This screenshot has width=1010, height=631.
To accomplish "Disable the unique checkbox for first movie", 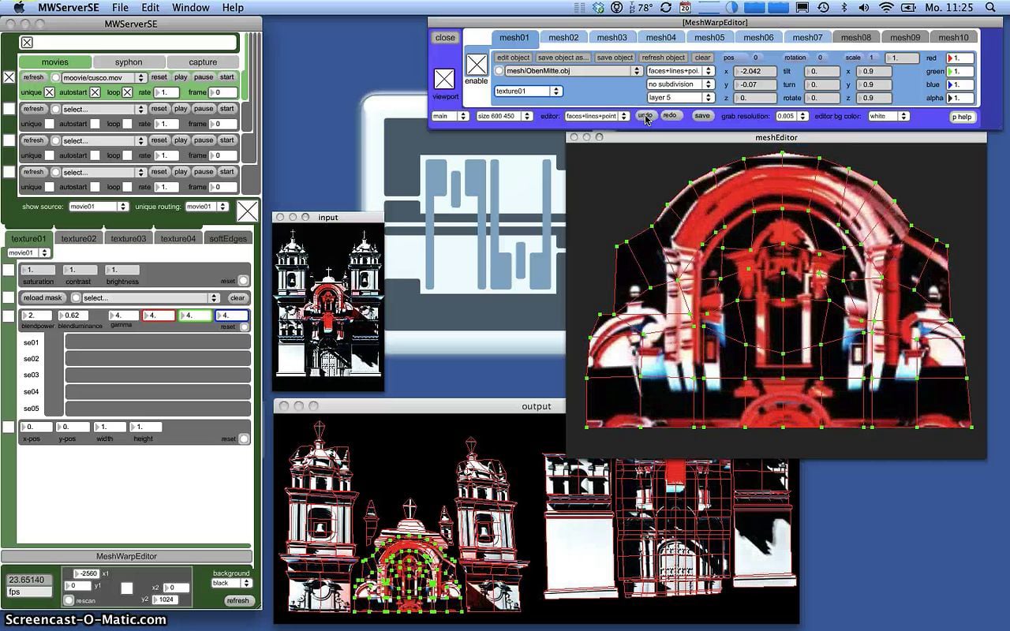I will coord(50,92).
